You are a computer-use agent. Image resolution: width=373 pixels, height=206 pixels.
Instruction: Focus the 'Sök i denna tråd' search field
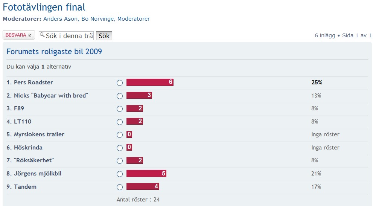pyautogui.click(x=66, y=36)
